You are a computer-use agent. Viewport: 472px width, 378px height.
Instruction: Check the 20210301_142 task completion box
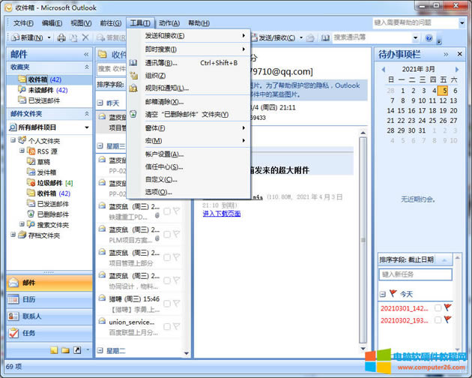pos(438,308)
